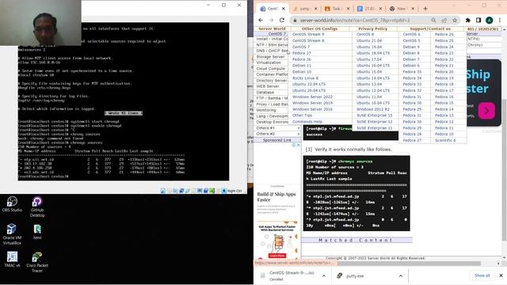The width and height of the screenshot is (507, 285).
Task: Close the New Tab browser tab
Action: (x=413, y=9)
